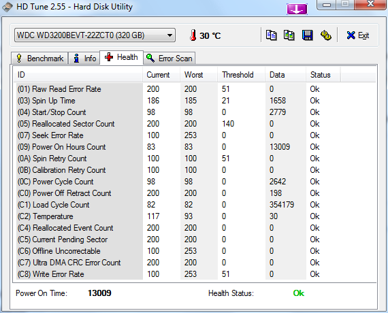Click the Power On Time value 13009
Screen dimensions: 388x313
[99, 293]
